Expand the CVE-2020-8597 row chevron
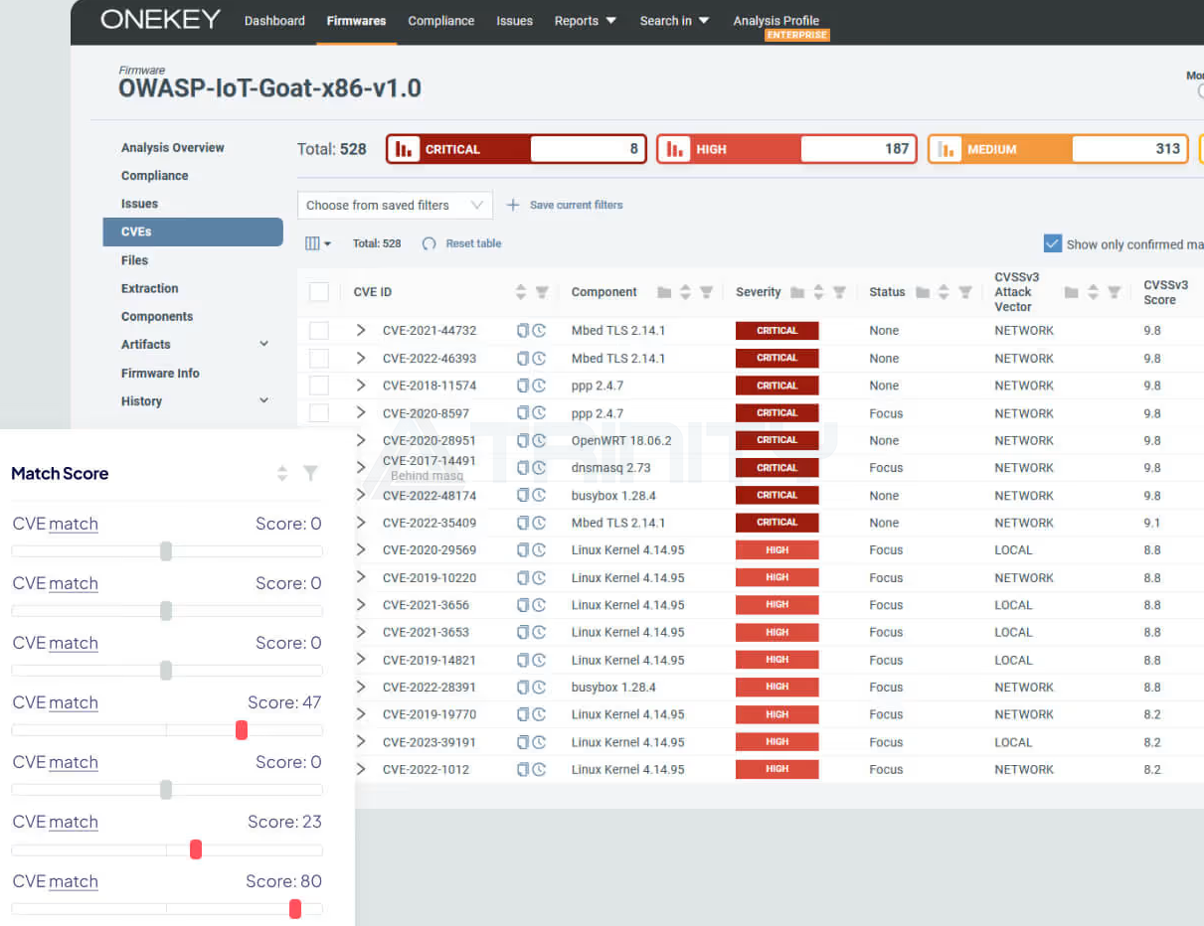Viewport: 1204px width, 926px height. point(361,413)
